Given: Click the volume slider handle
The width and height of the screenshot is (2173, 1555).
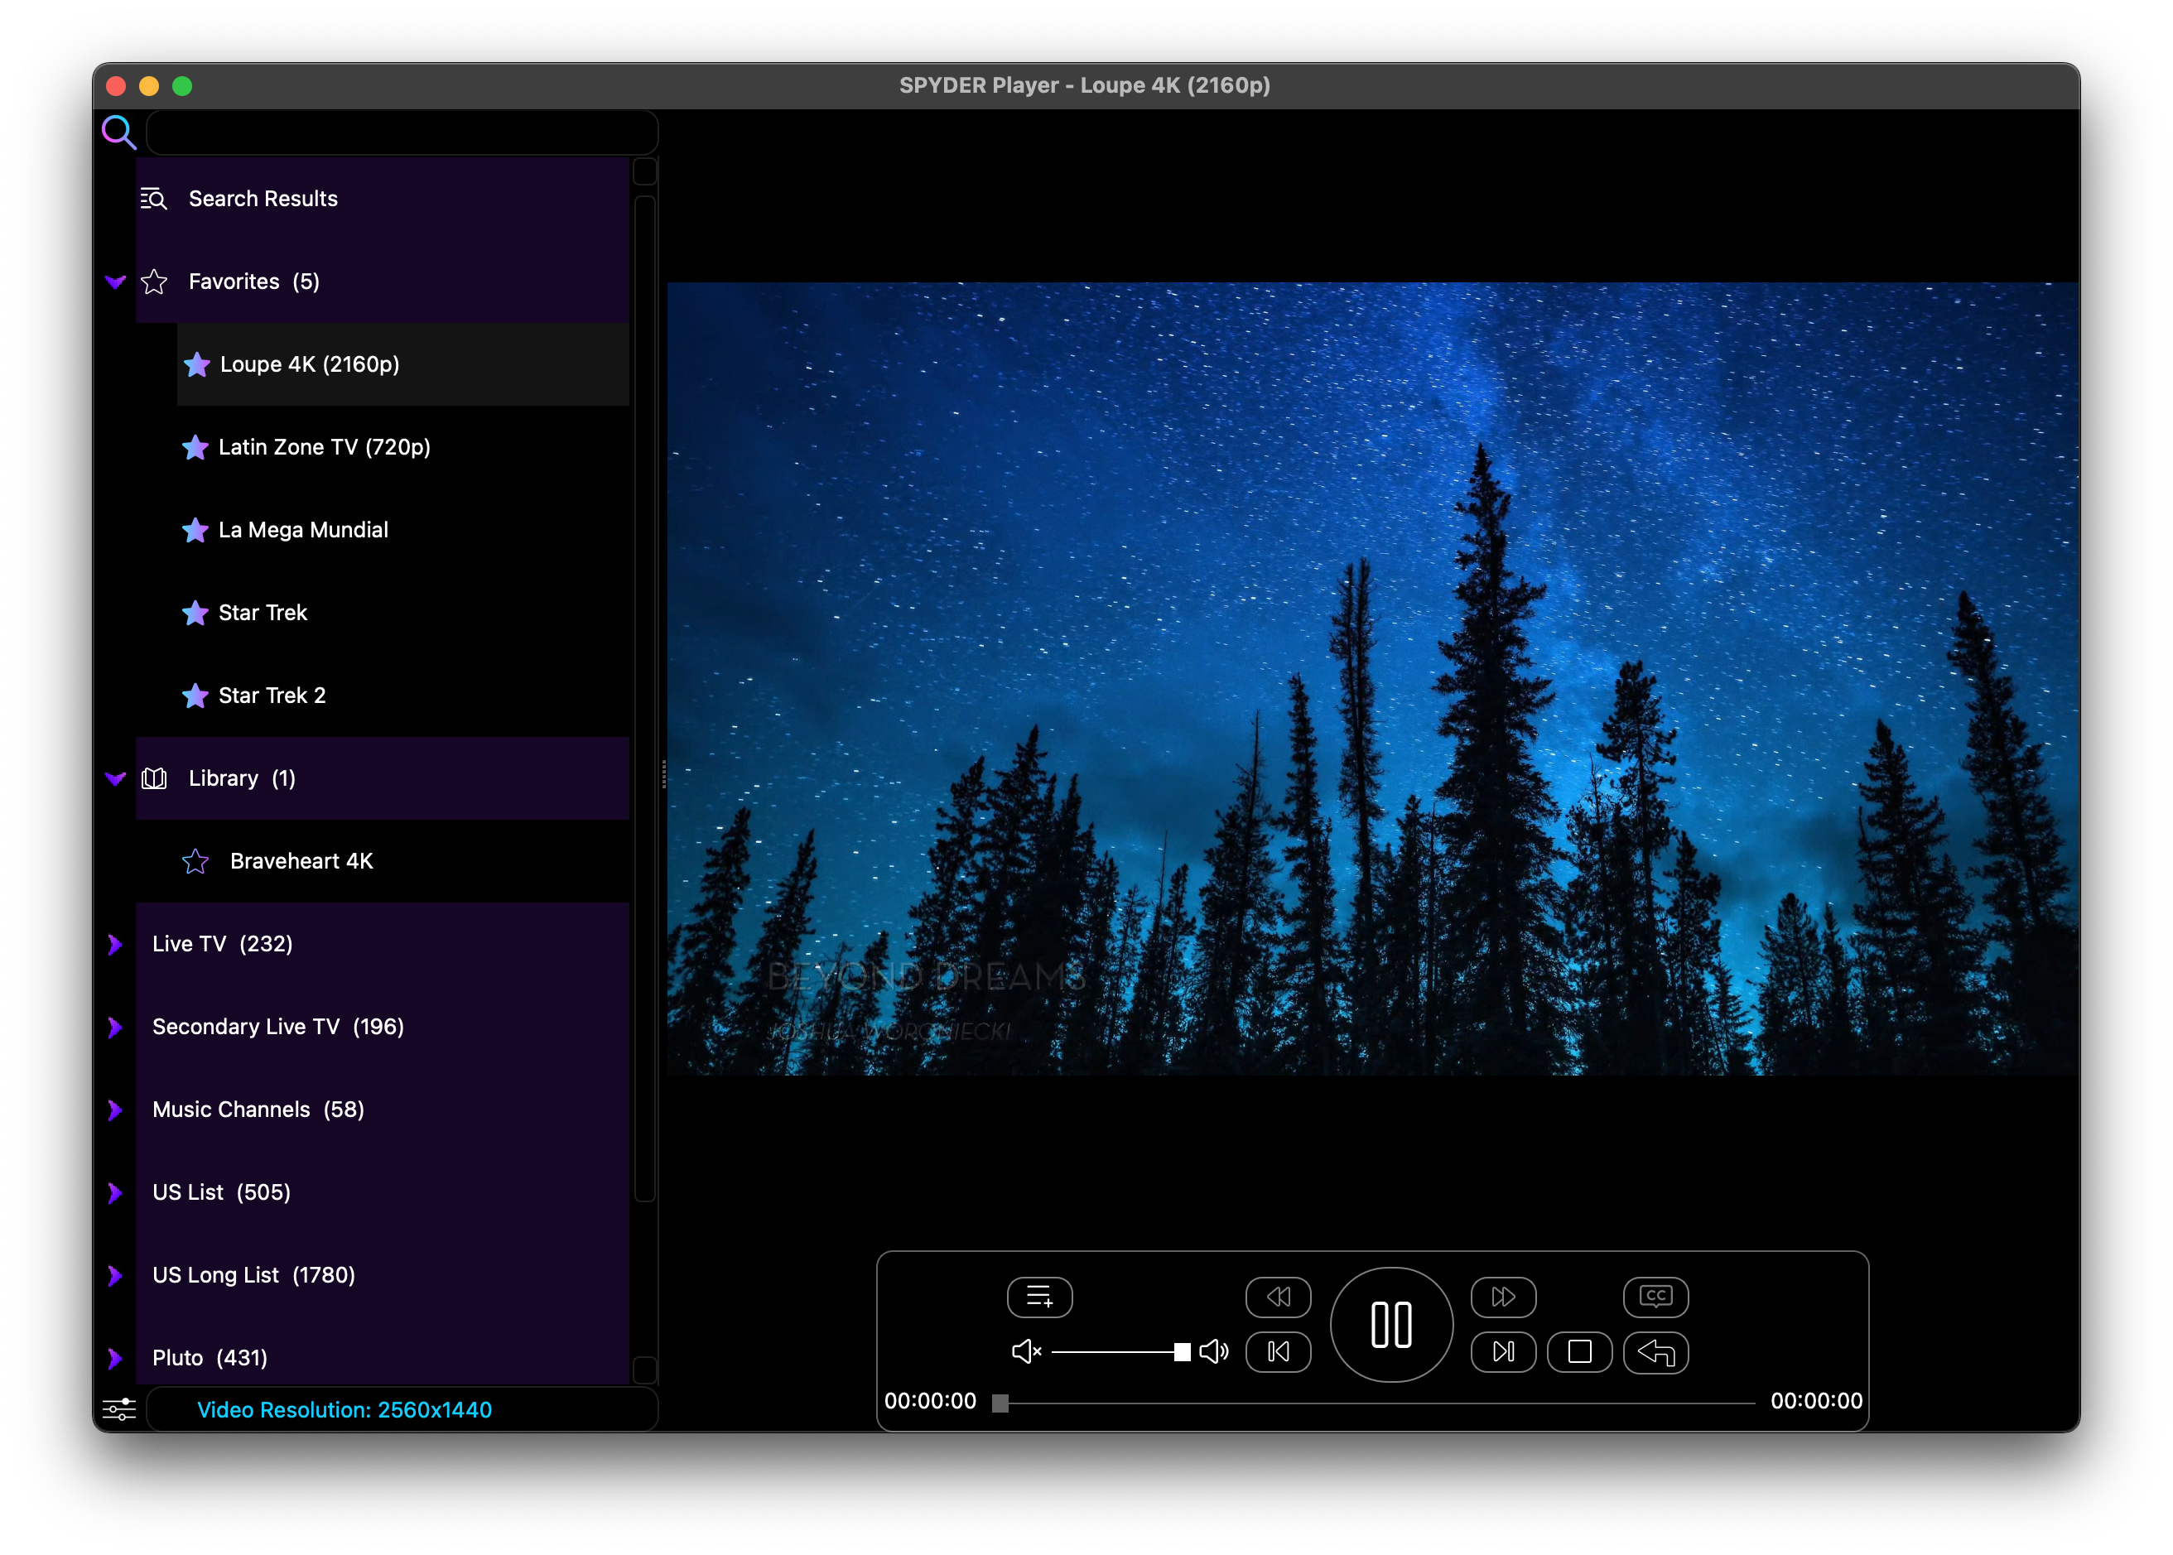Looking at the screenshot, I should [x=1182, y=1351].
